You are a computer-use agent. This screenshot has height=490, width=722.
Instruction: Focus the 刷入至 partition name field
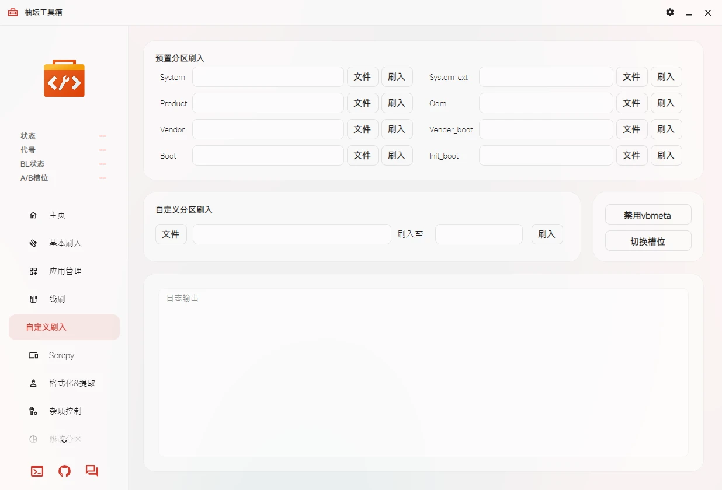point(478,234)
